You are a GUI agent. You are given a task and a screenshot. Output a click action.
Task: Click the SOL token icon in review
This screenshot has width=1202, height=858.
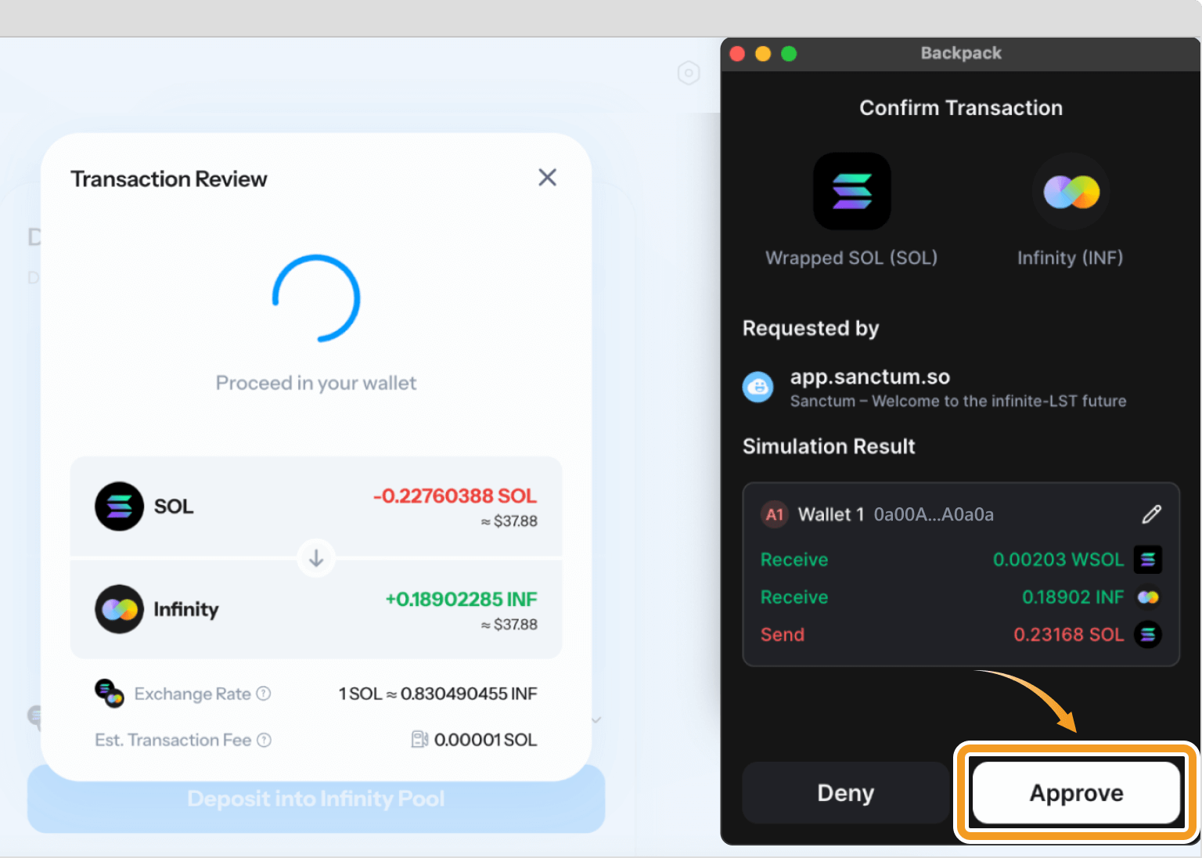click(x=119, y=507)
